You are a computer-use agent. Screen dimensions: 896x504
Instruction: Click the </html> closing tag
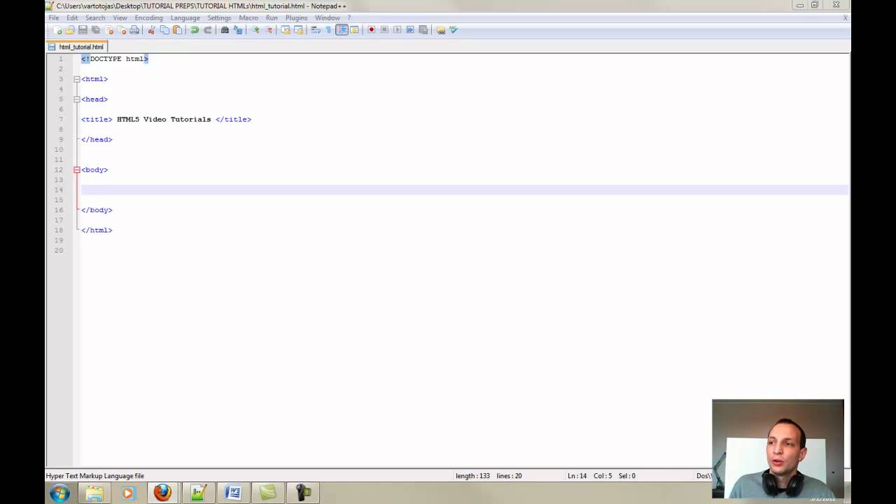point(97,230)
